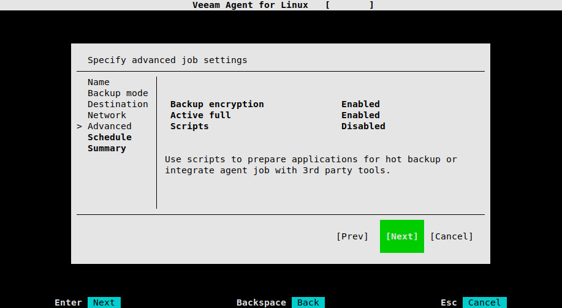Select the Backup encryption setting label
This screenshot has width=562, height=308.
click(x=217, y=104)
